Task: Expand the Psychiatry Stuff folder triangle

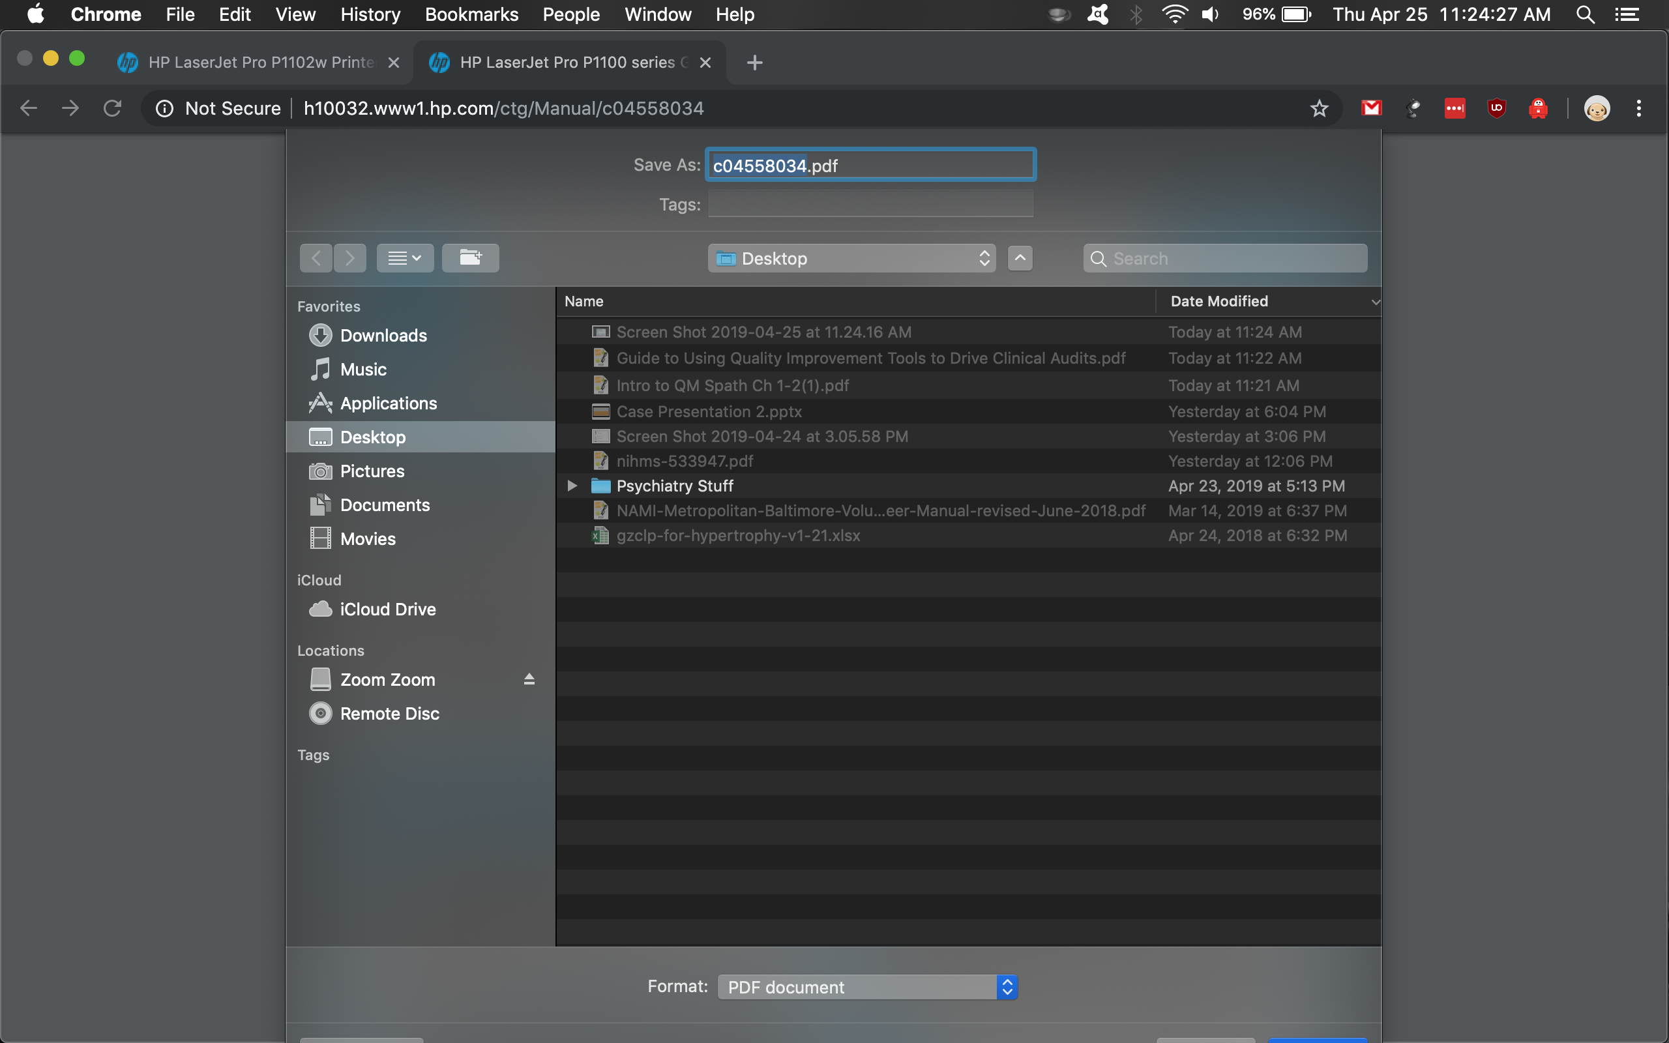Action: [572, 486]
